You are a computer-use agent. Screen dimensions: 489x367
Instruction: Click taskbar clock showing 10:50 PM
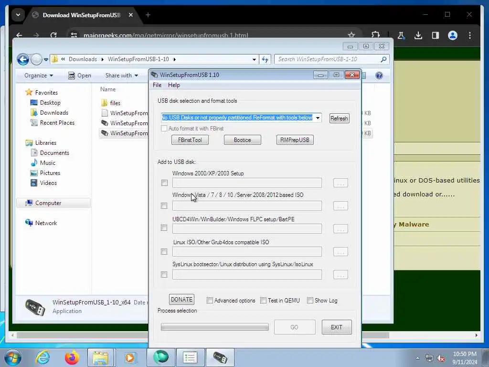465,358
